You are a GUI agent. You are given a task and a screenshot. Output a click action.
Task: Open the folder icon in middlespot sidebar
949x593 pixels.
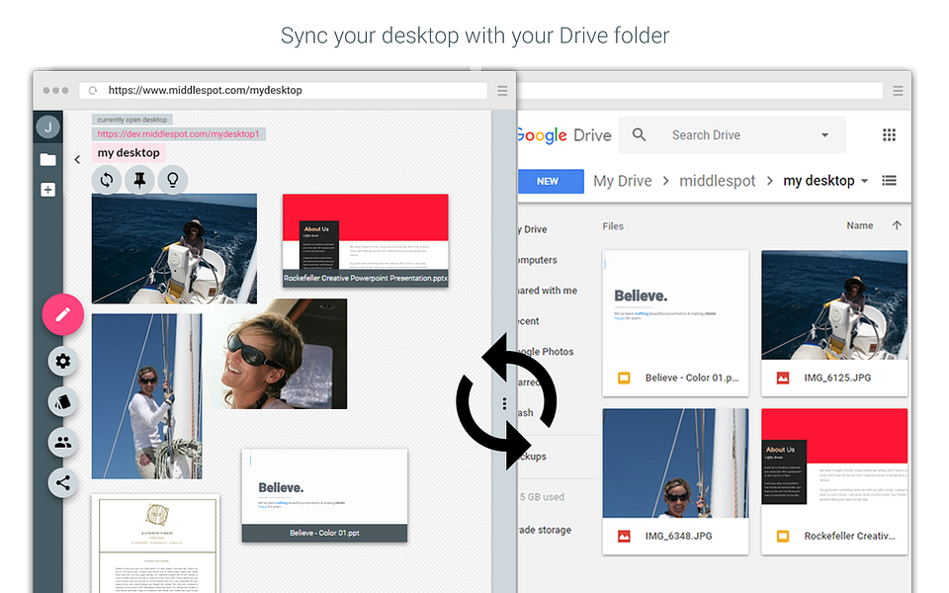tap(47, 160)
